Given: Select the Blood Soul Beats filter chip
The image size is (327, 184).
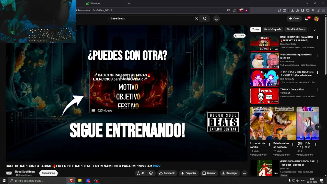Looking at the screenshot, I should pos(296,29).
